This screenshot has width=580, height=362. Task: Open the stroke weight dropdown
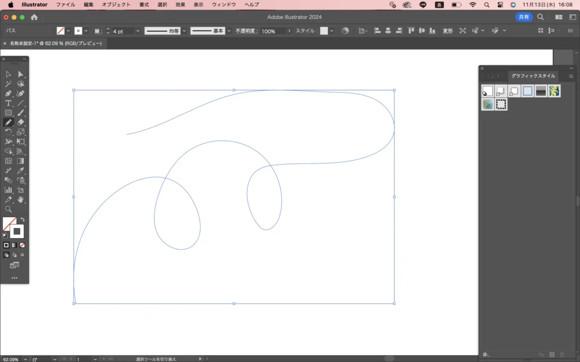(137, 31)
